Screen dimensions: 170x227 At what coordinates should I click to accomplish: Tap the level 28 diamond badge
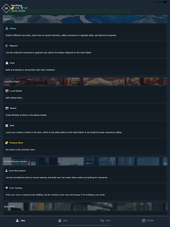point(6,8)
